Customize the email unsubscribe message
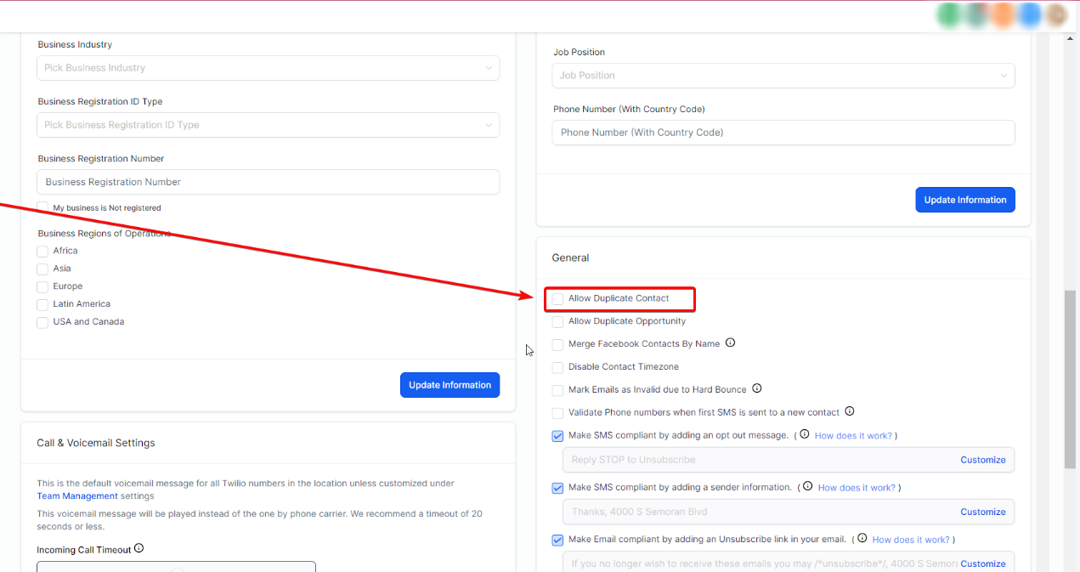Screen dimensions: 1080x572 [x=983, y=564]
